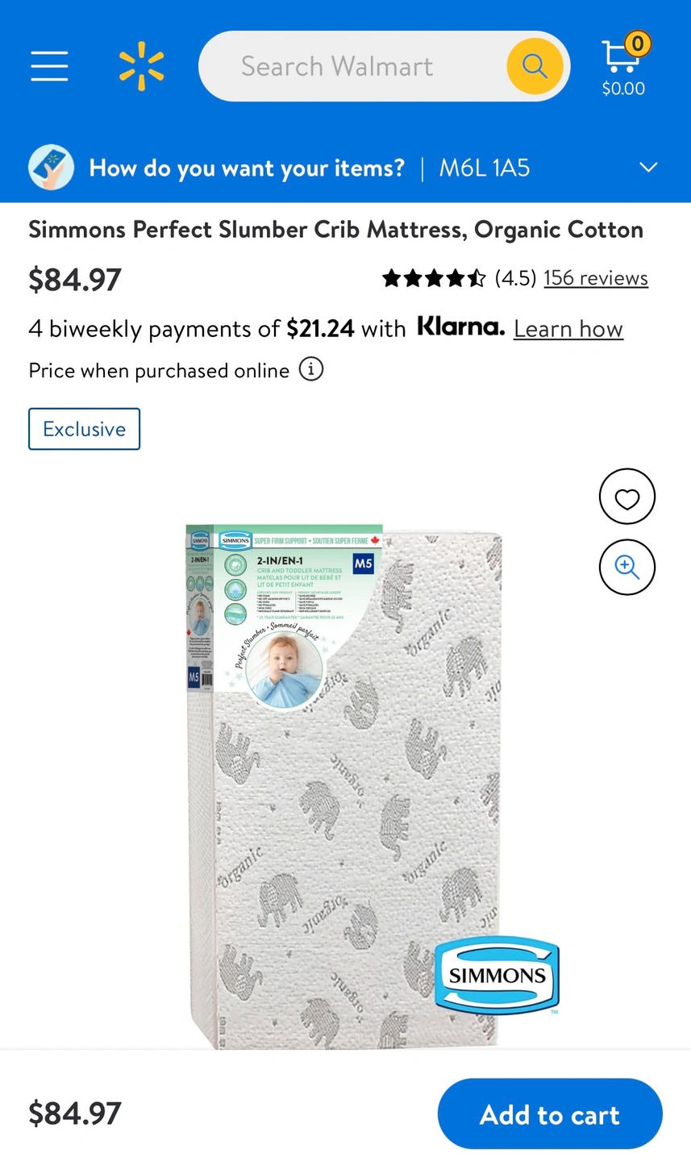Click the Exclusive badge

[85, 429]
